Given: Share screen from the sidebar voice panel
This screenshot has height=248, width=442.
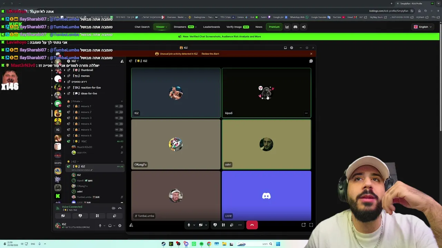Looking at the screenshot, I should (x=80, y=216).
